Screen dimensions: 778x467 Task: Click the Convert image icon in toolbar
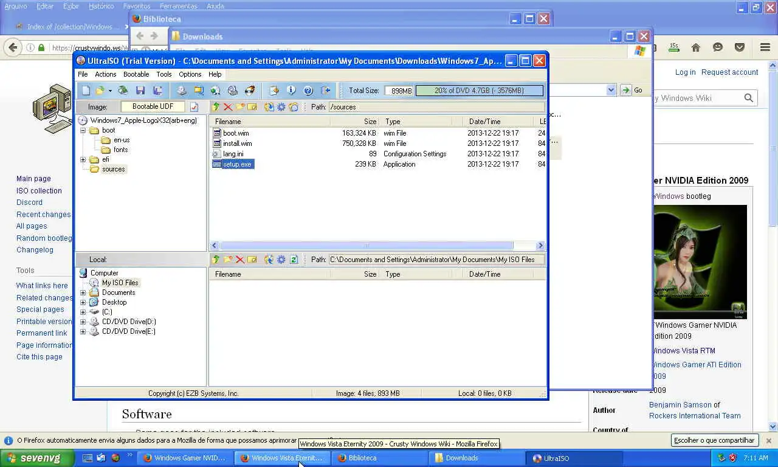pos(215,91)
